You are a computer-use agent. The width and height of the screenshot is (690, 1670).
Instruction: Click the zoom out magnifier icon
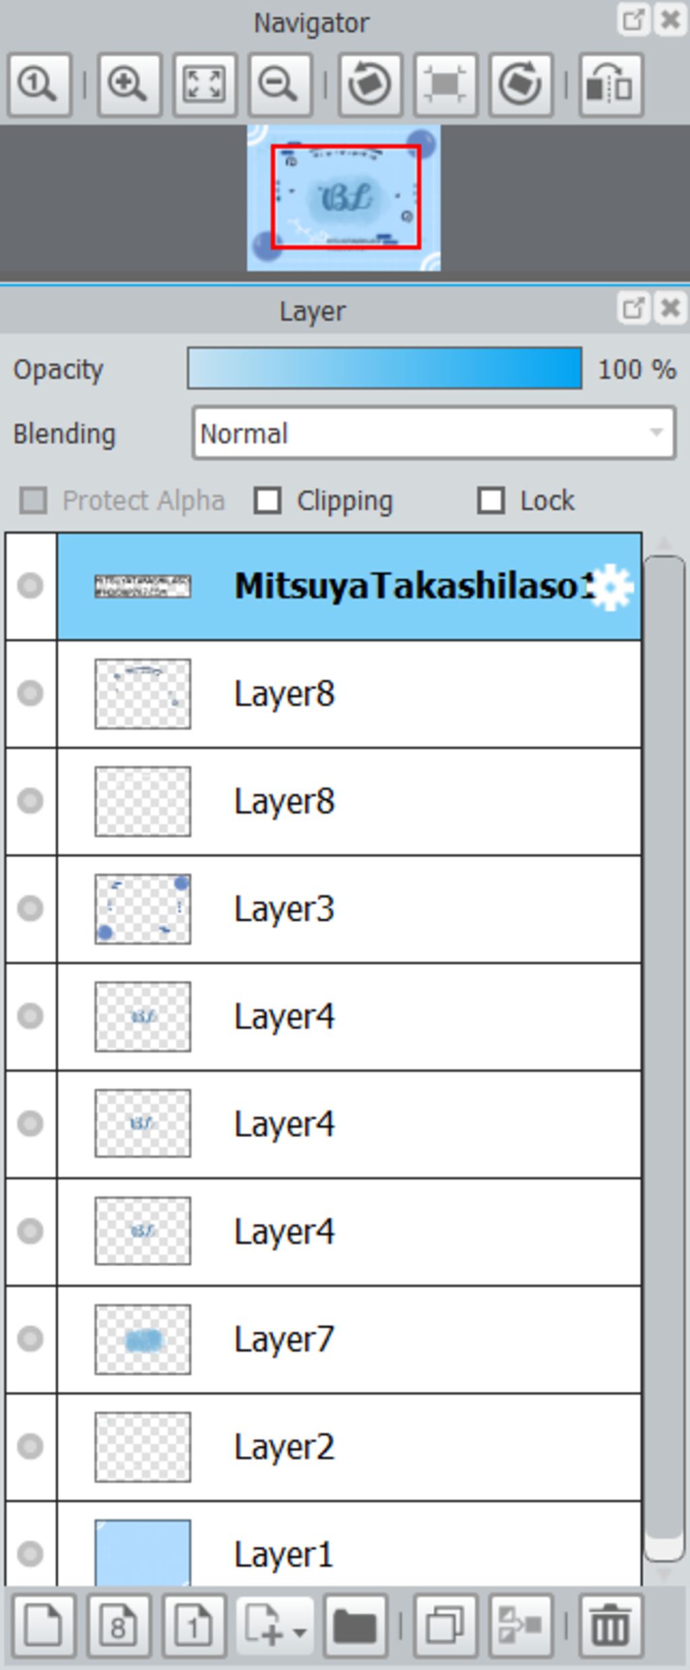pyautogui.click(x=280, y=85)
